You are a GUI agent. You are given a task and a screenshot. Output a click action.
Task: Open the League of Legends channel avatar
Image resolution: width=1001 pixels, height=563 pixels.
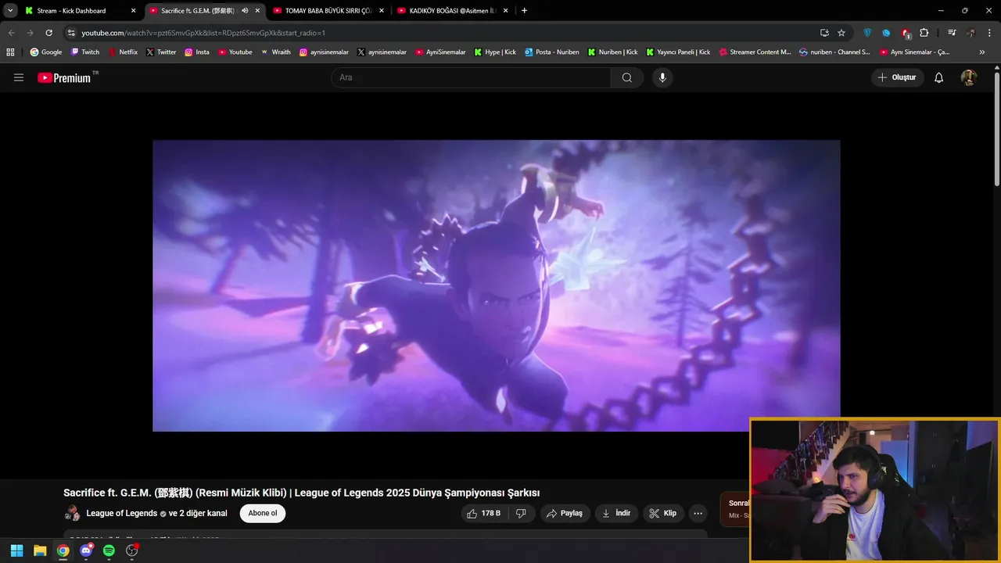(72, 514)
